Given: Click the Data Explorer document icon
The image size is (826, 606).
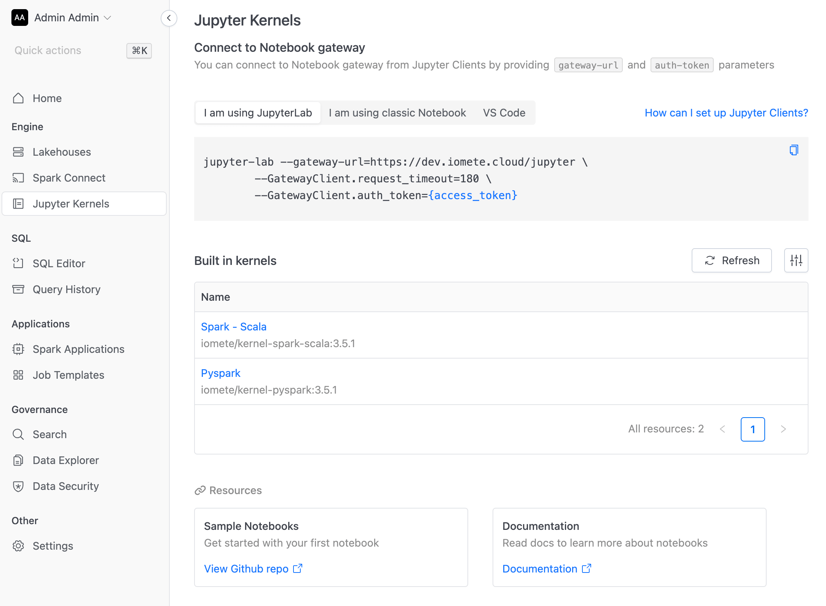Looking at the screenshot, I should [x=18, y=460].
